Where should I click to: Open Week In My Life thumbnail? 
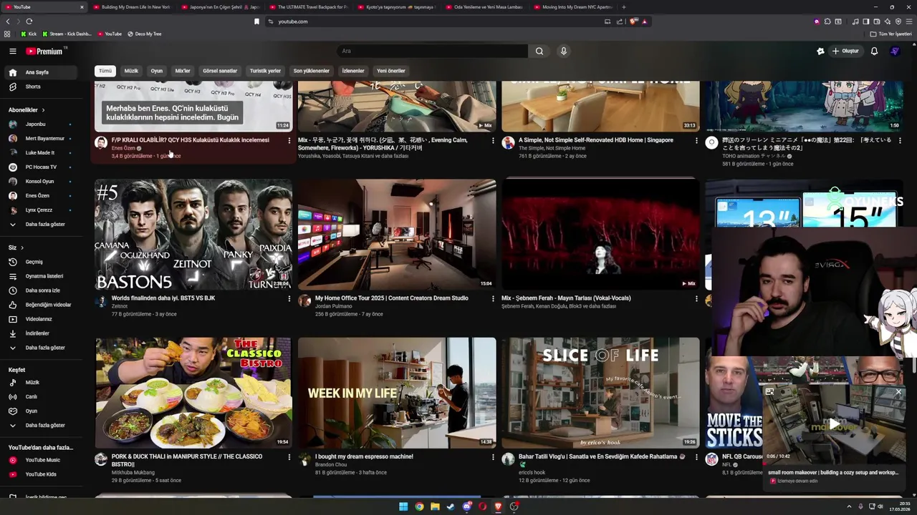tap(397, 393)
